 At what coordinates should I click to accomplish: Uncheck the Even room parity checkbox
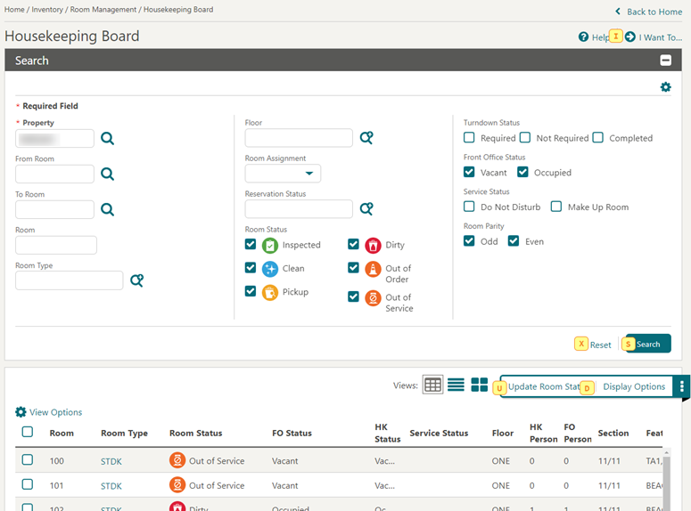pyautogui.click(x=514, y=240)
